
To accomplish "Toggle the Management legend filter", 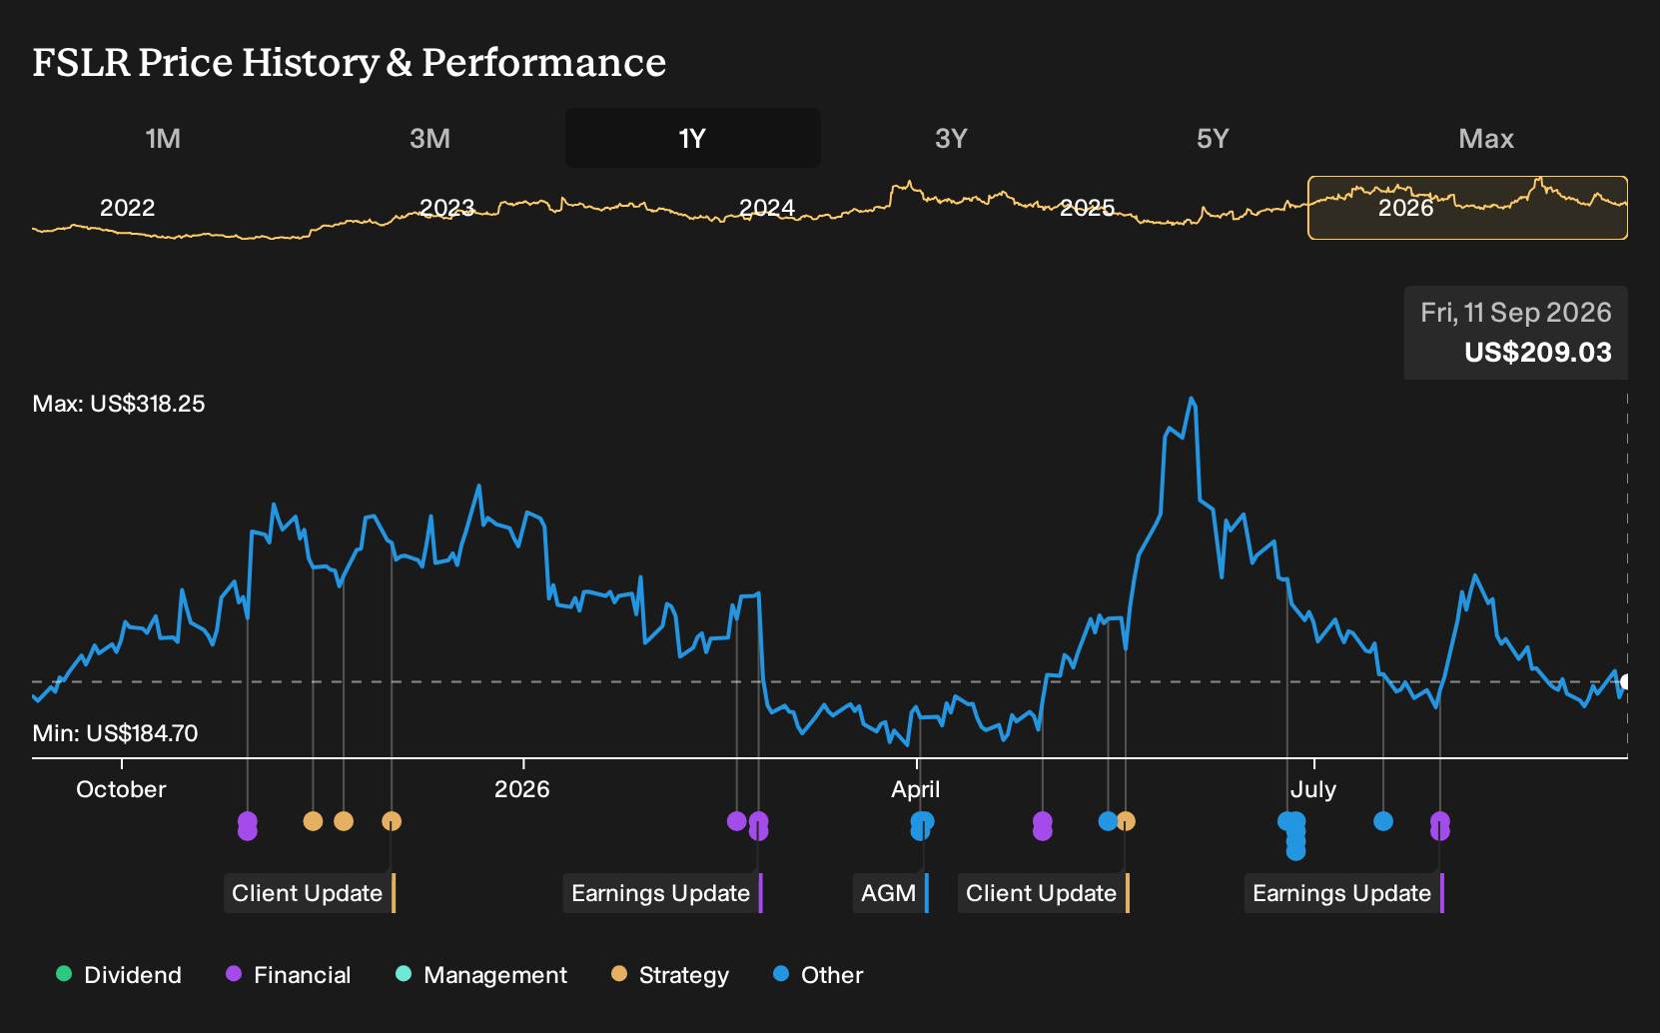I will click(x=481, y=975).
